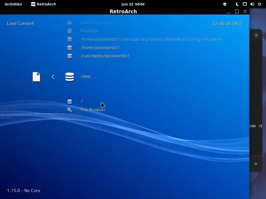
Task: Click drive icon beside the retroarch config path
Action: coord(70,39)
